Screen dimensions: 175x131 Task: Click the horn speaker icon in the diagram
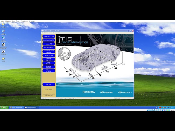(x=70, y=75)
